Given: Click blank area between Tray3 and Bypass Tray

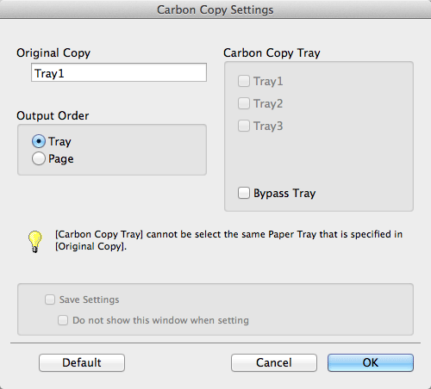Looking at the screenshot, I should pos(319,159).
